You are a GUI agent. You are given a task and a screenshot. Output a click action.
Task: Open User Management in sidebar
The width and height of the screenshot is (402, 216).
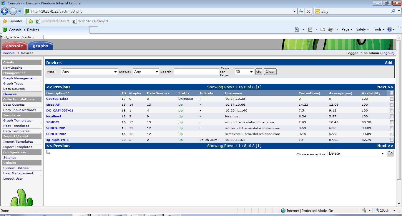18,173
